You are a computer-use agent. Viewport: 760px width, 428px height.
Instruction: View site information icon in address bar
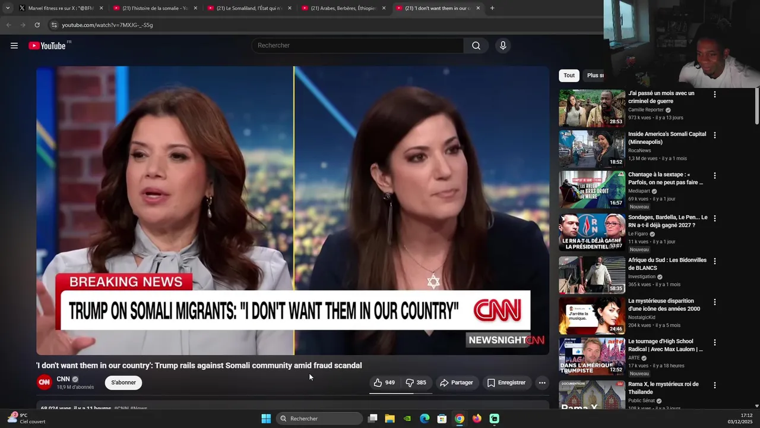(x=54, y=25)
